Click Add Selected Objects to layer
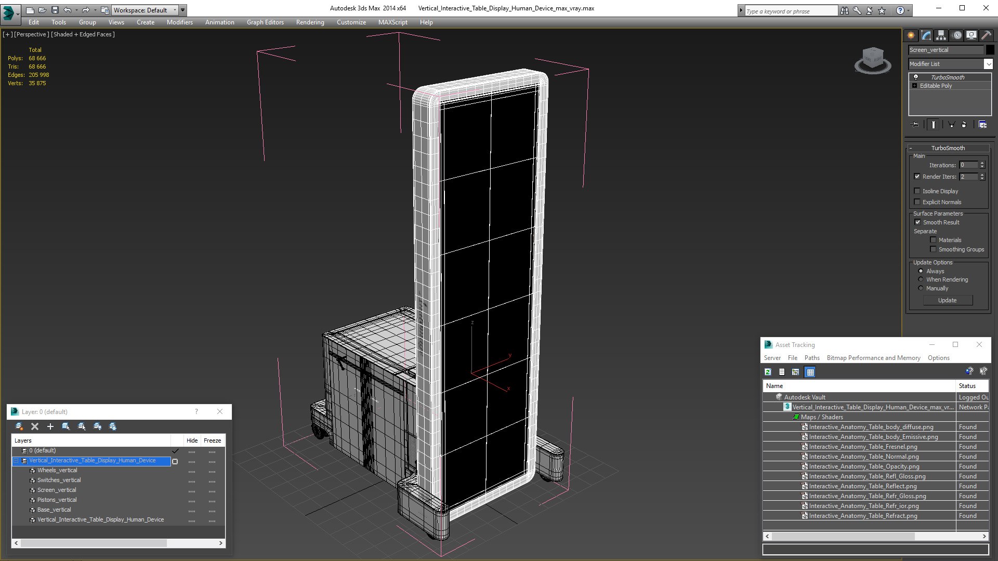998x561 pixels. coord(50,426)
